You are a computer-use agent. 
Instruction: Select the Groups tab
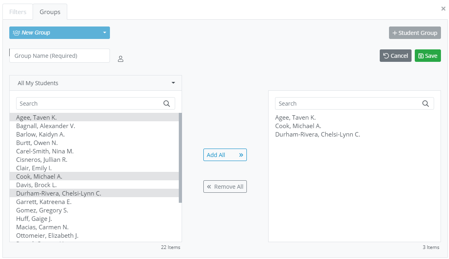[50, 12]
